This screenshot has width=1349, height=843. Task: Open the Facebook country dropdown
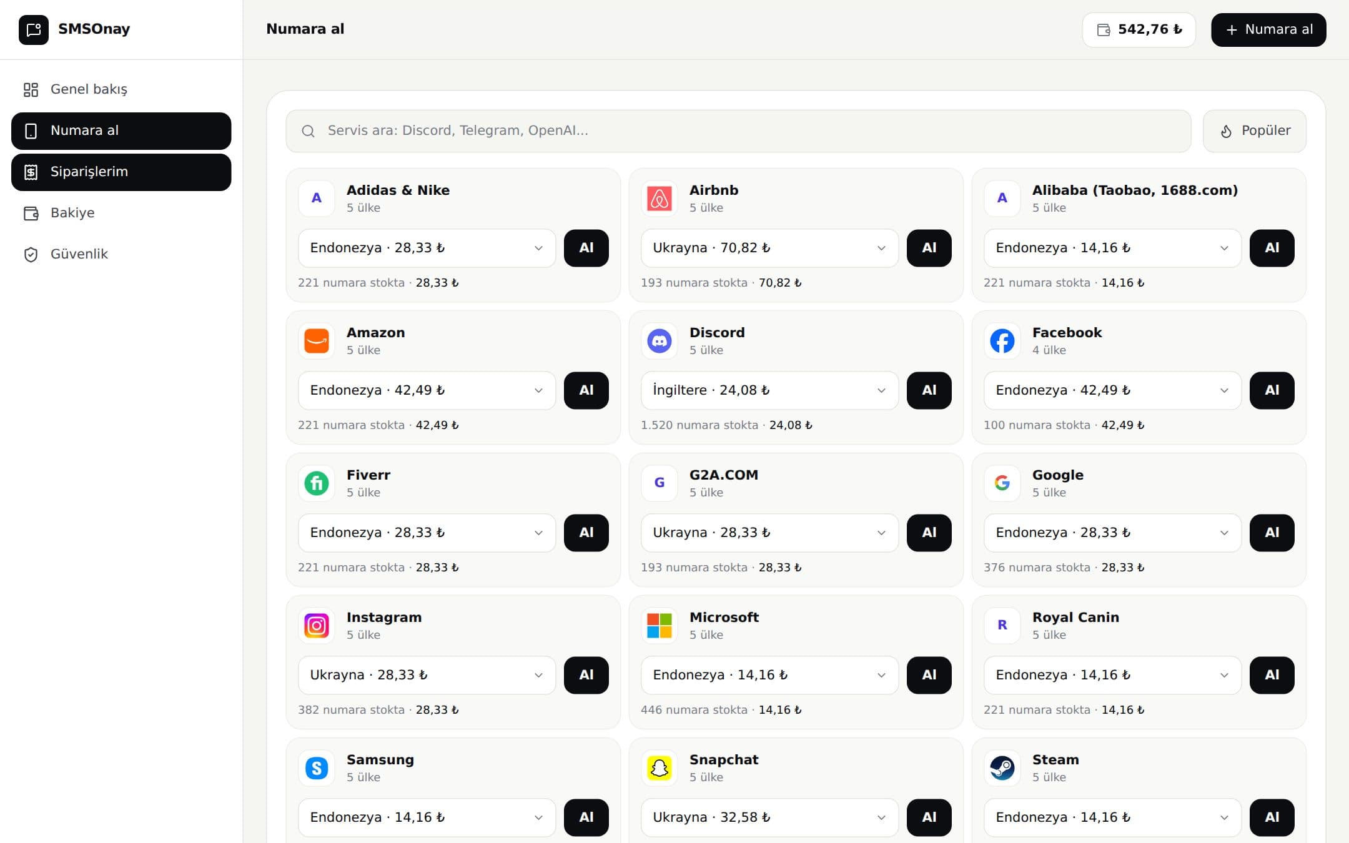1113,390
